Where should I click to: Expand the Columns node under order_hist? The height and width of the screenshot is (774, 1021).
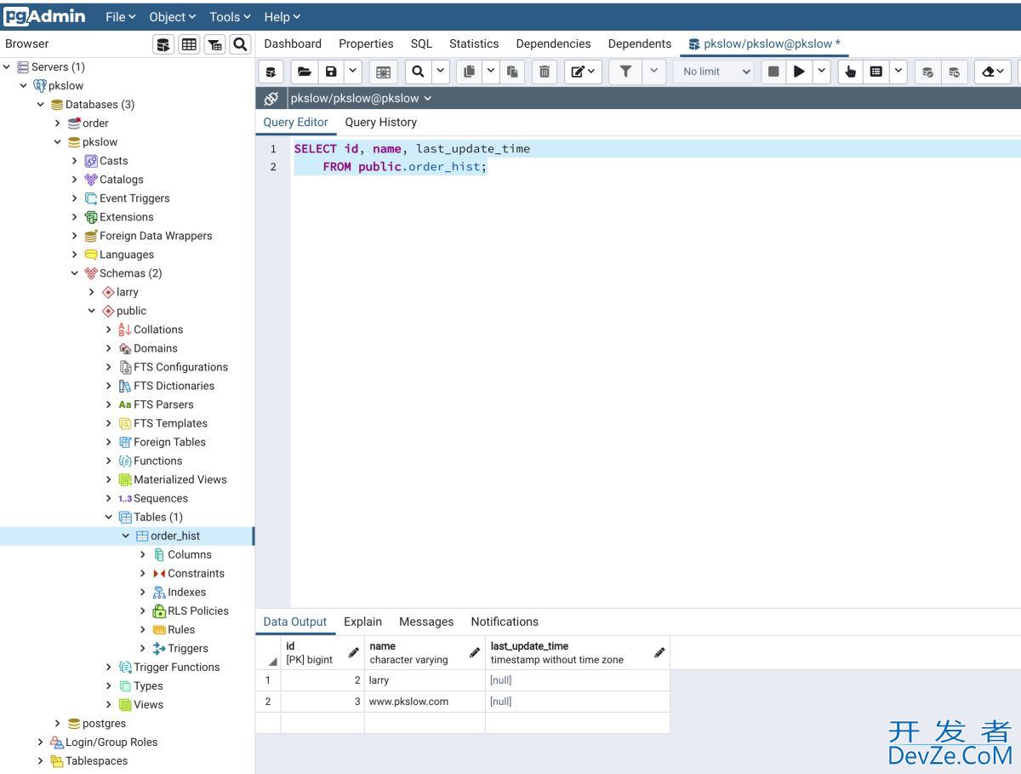pyautogui.click(x=143, y=554)
